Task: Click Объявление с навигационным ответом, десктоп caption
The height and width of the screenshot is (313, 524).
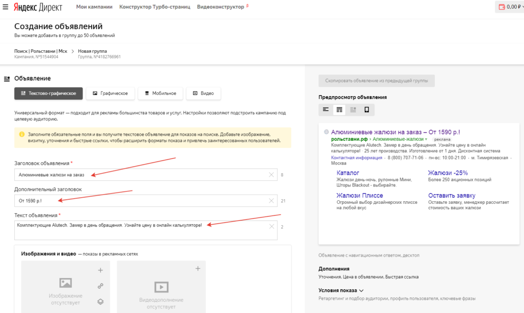Action: pos(369,255)
